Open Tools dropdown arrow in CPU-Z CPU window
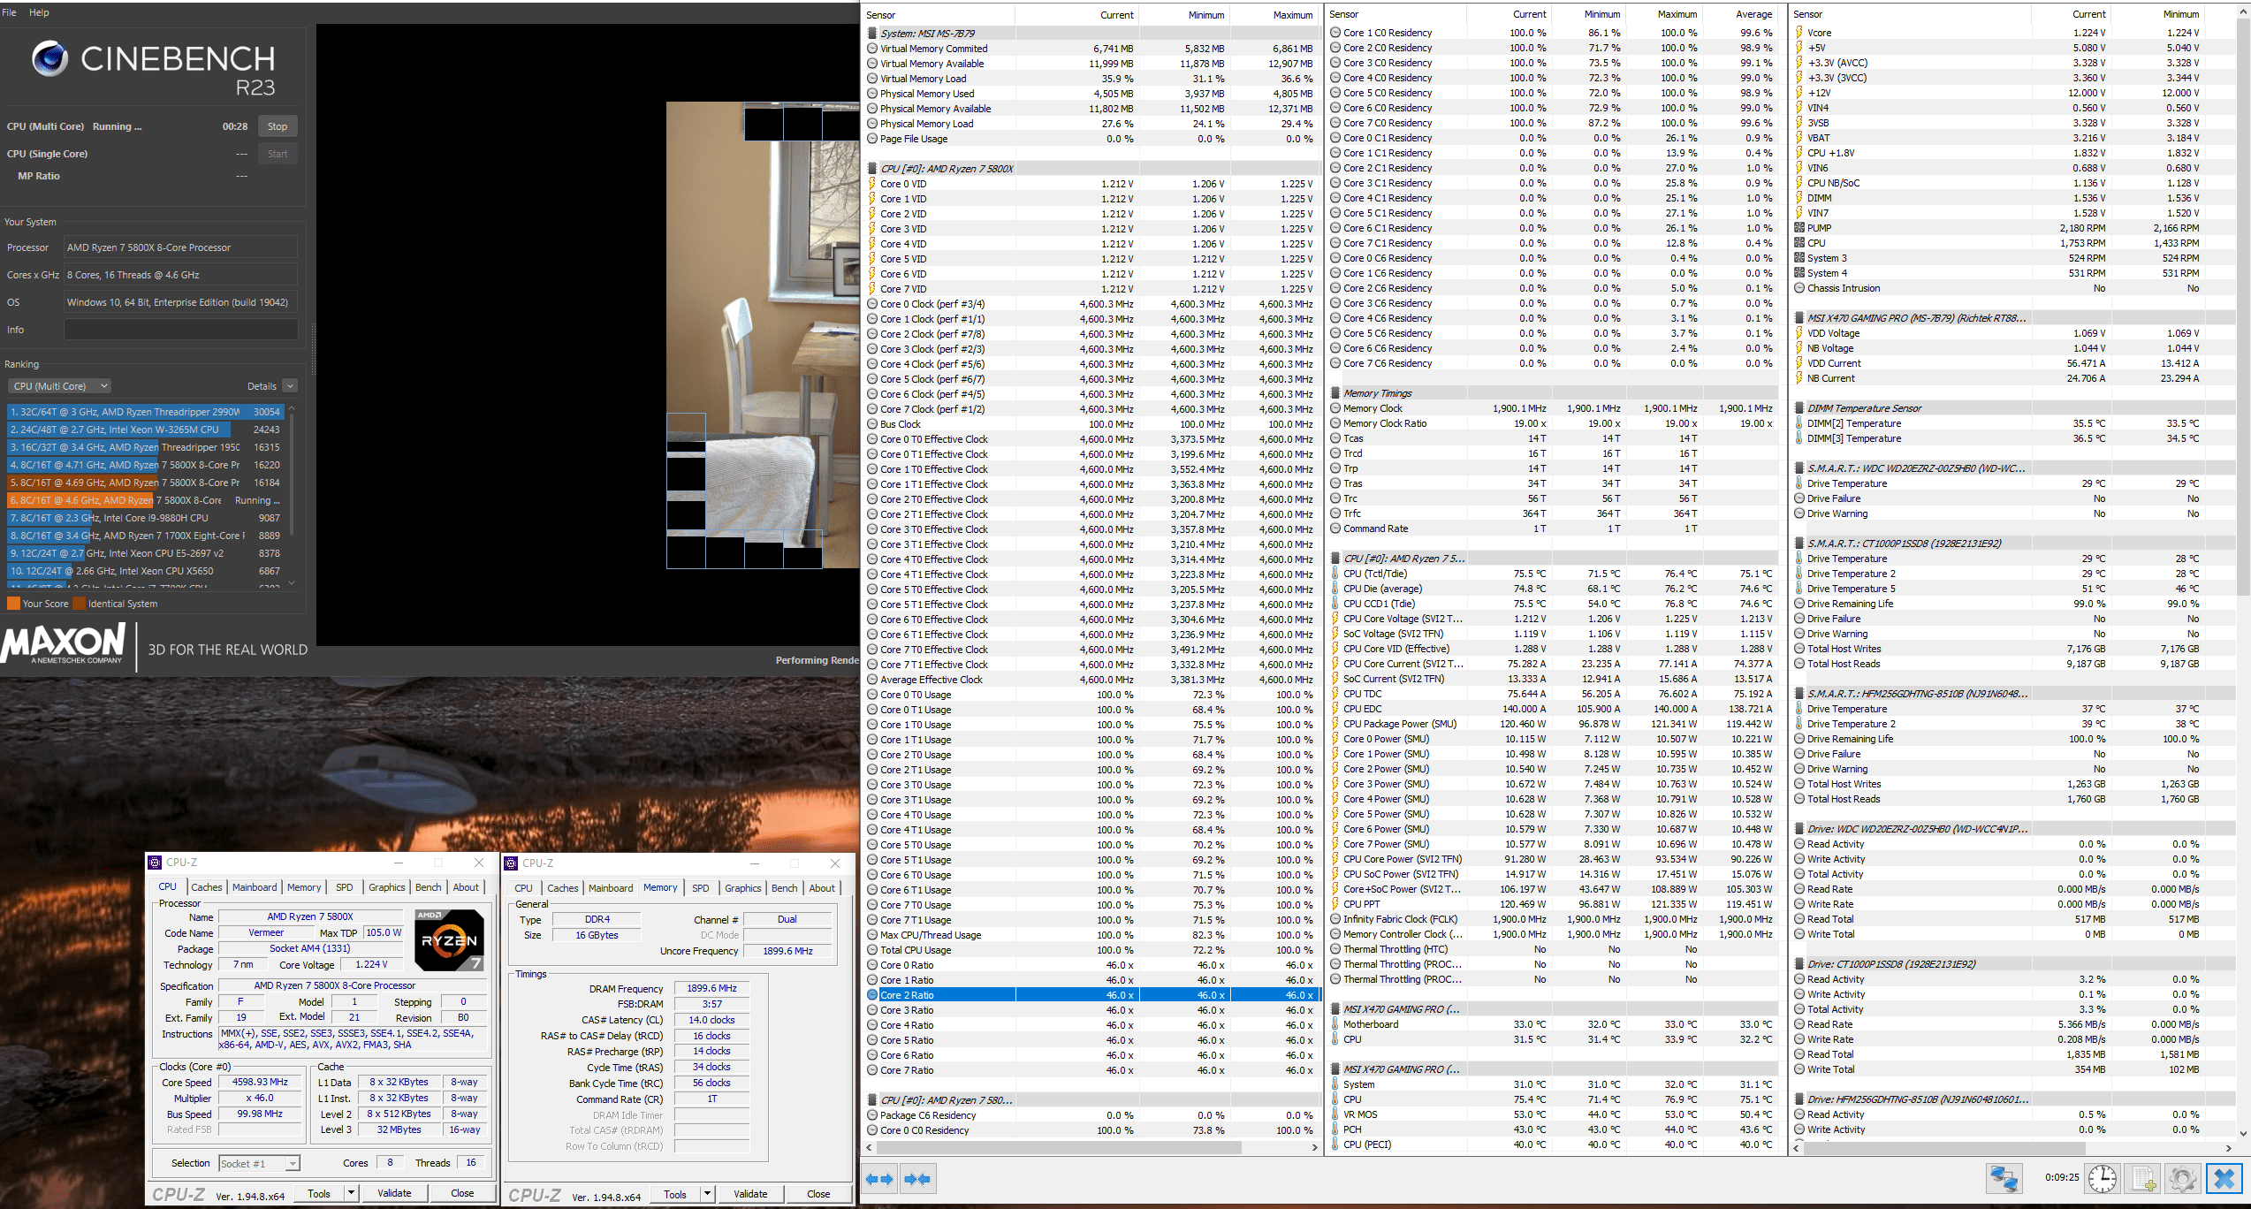This screenshot has width=2251, height=1209. (351, 1193)
